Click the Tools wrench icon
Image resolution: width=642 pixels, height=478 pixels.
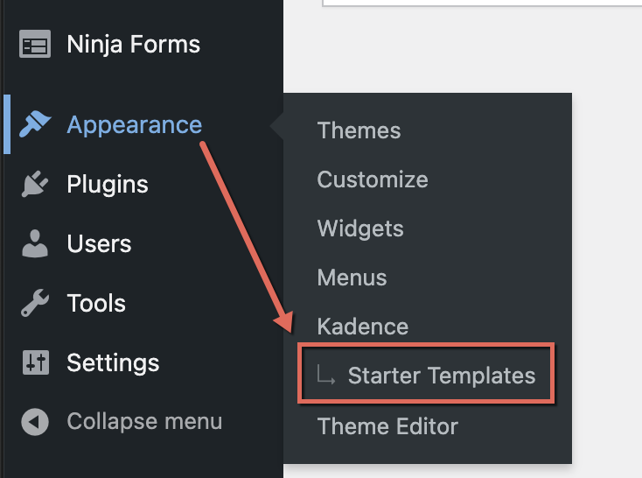pyautogui.click(x=35, y=304)
